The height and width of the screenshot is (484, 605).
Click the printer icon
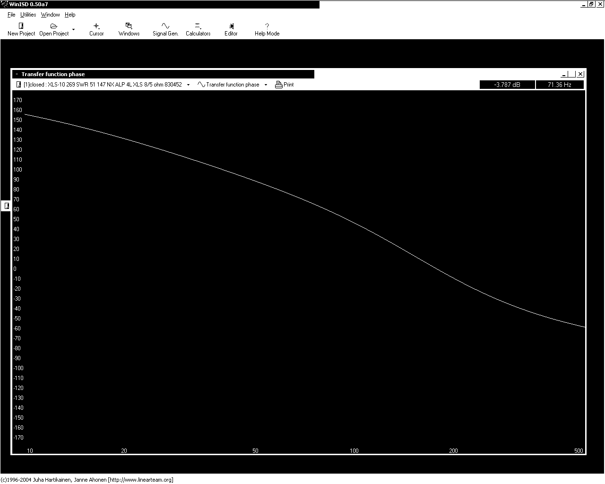279,85
